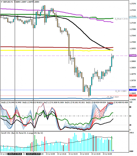Click the 22 Jul 10:24 time label

73,154
